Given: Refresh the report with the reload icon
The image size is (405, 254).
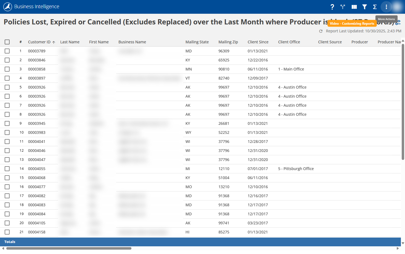Looking at the screenshot, I should pos(321,31).
